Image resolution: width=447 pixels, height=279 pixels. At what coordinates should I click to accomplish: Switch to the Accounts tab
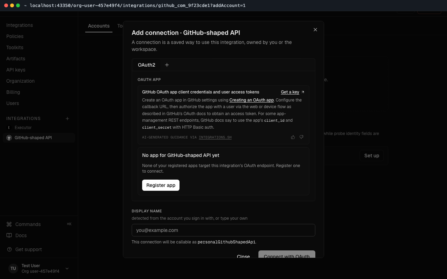[99, 26]
